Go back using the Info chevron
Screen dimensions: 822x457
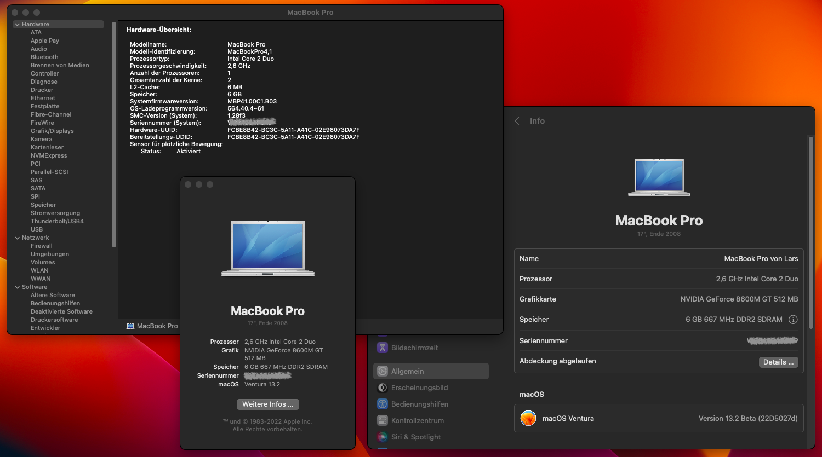coord(517,121)
